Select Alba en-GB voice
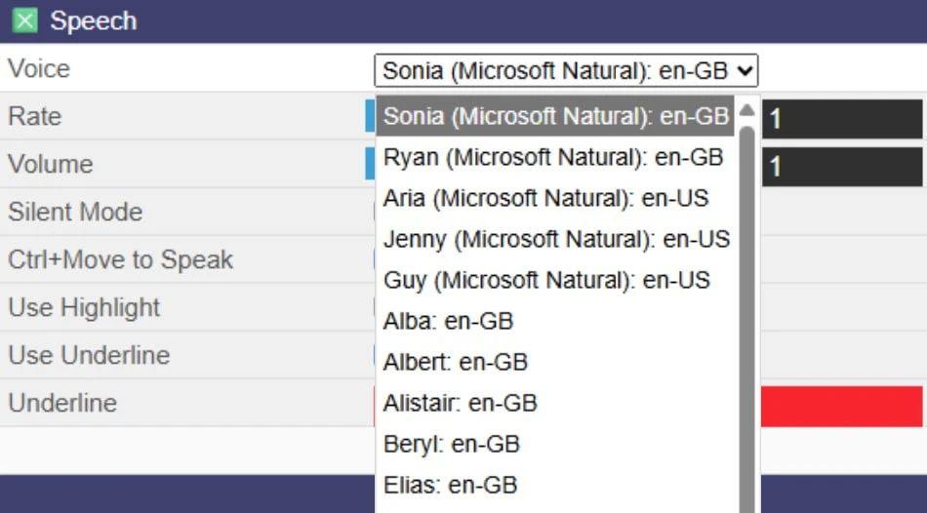Screen dimensions: 927x513 coord(556,321)
